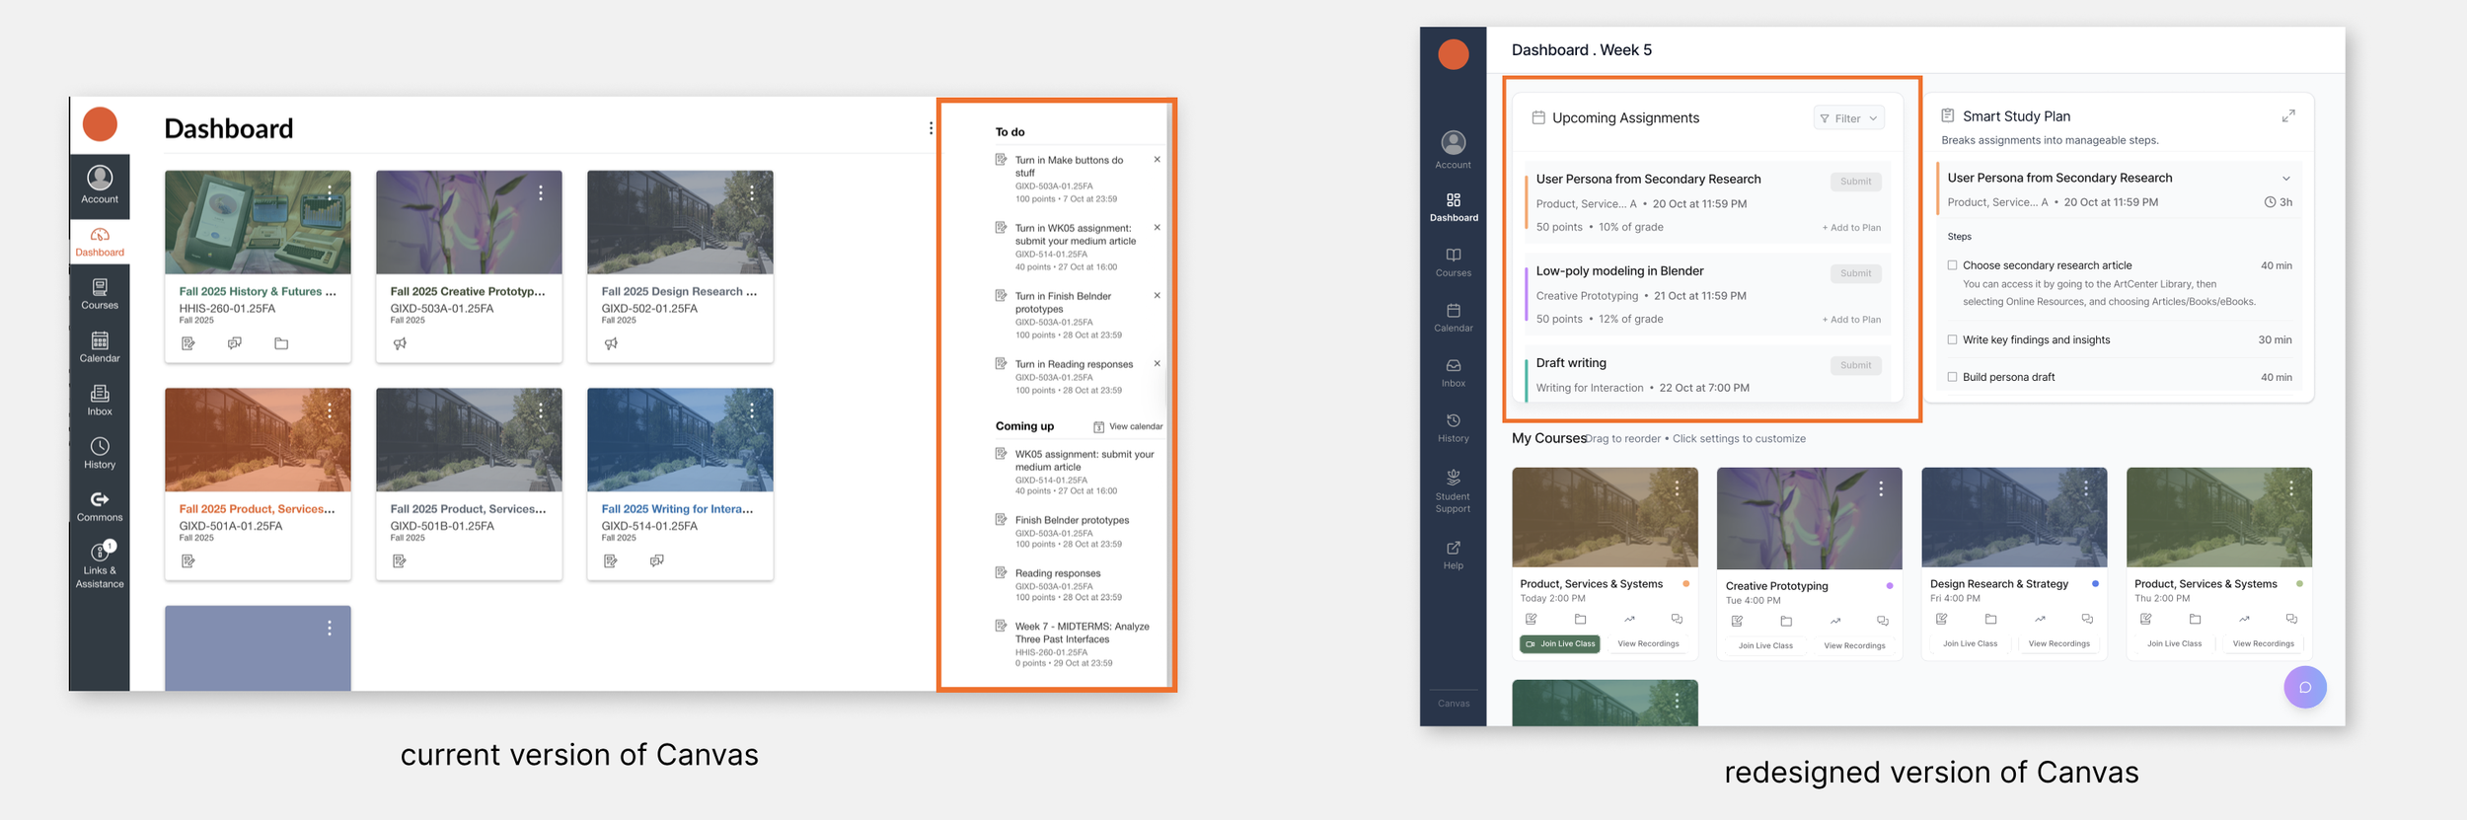Image resolution: width=2467 pixels, height=820 pixels.
Task: Add upcoming User Persona assignment to Plan
Action: click(1851, 228)
